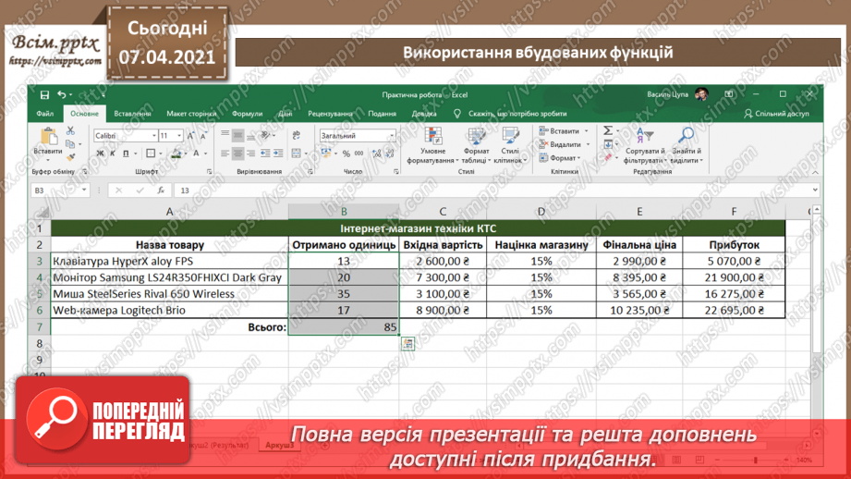Click Спільний доступ share button

click(x=777, y=114)
